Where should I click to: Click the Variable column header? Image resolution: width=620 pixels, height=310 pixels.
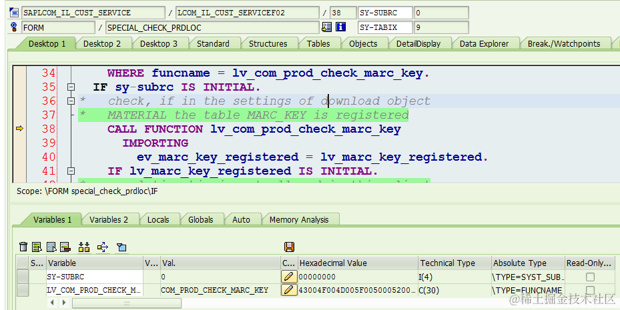95,263
